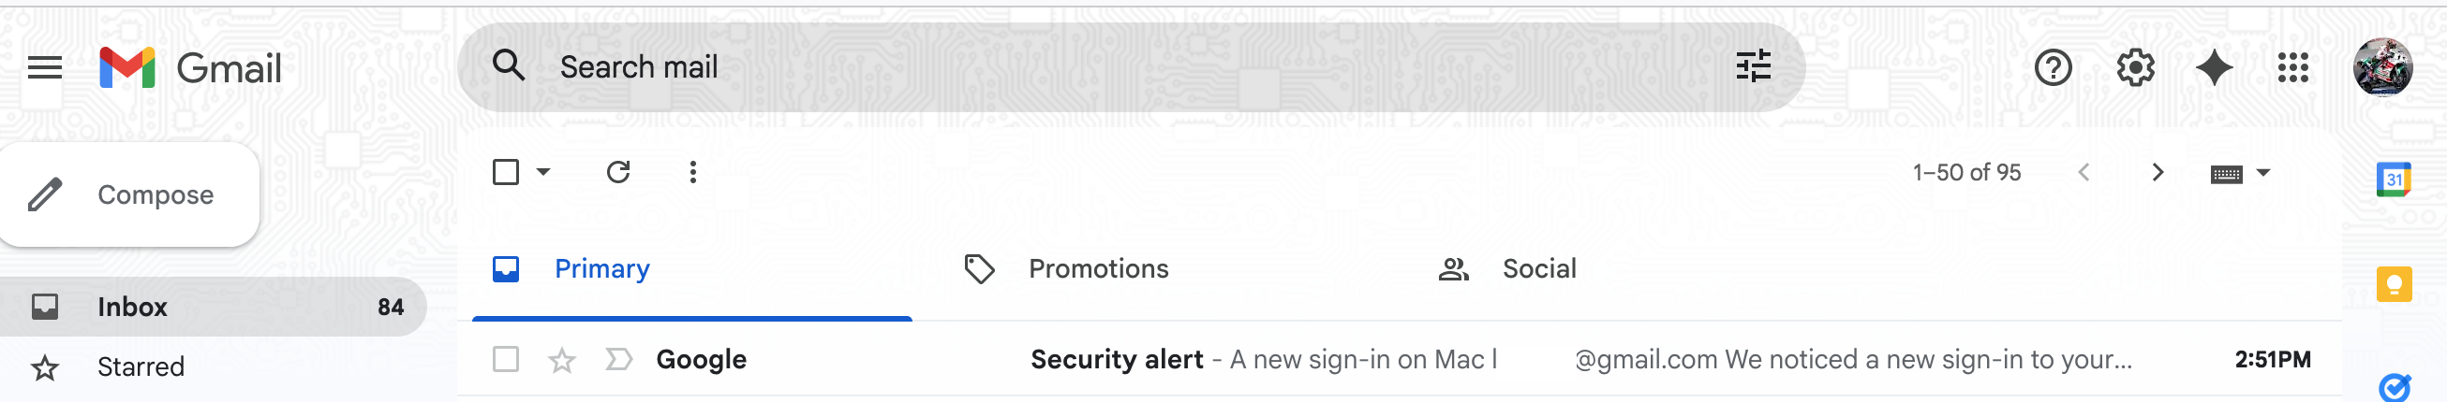Open the main menu hamburger icon
This screenshot has width=2447, height=402.
44,67
